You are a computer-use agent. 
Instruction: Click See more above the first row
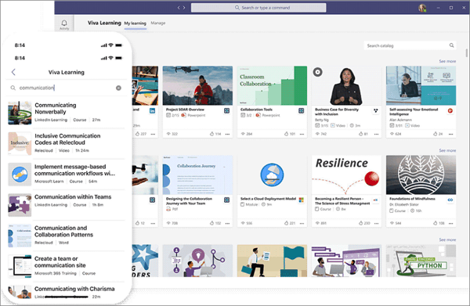pyautogui.click(x=447, y=61)
